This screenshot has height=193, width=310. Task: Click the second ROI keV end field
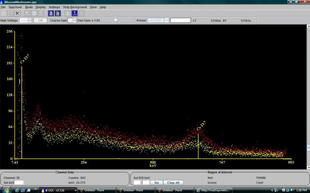click(x=146, y=183)
